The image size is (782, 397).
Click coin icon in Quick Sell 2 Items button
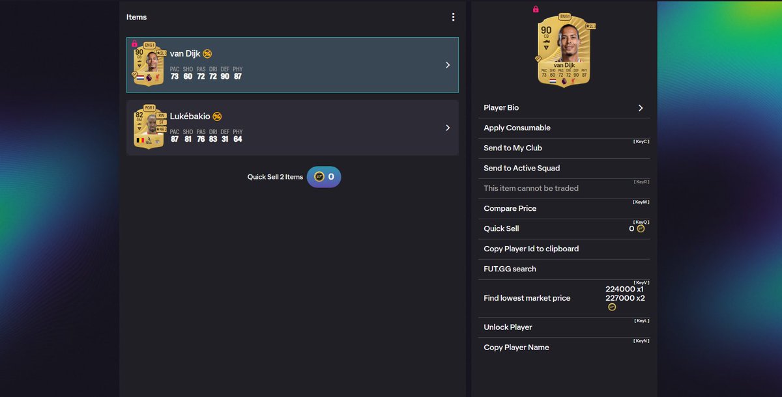(319, 176)
